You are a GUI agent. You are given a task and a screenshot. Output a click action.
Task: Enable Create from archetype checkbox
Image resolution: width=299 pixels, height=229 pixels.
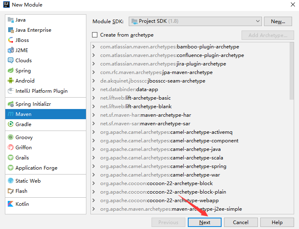tap(95, 35)
